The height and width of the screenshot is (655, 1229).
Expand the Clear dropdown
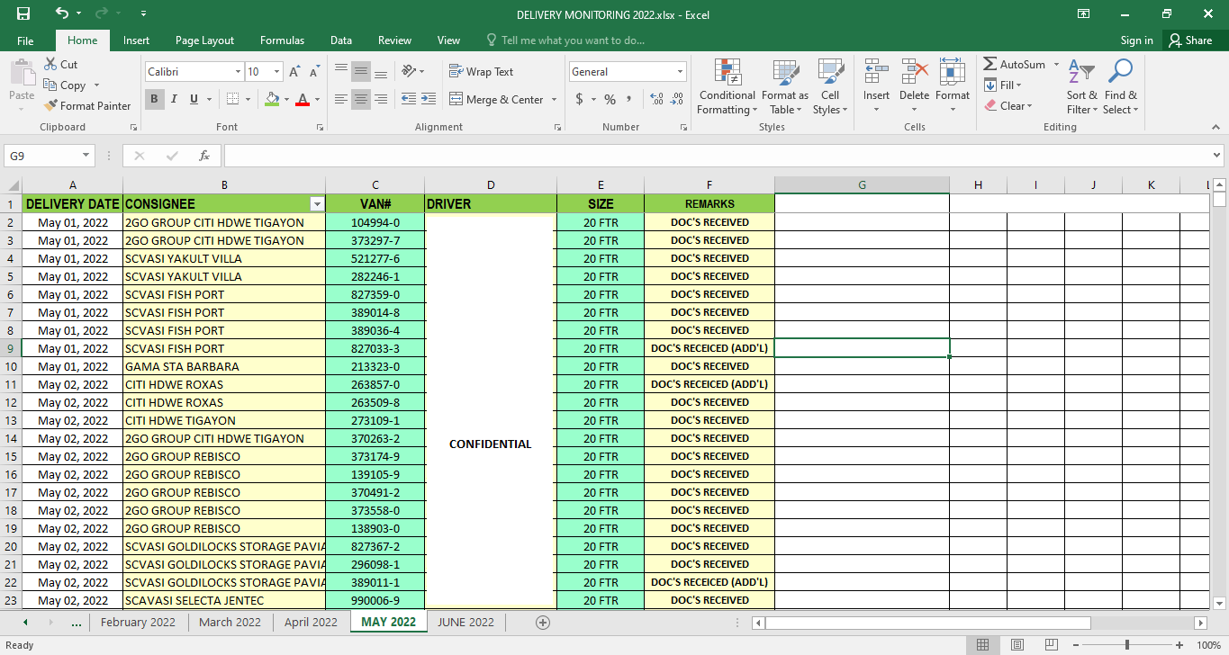[x=1028, y=105]
